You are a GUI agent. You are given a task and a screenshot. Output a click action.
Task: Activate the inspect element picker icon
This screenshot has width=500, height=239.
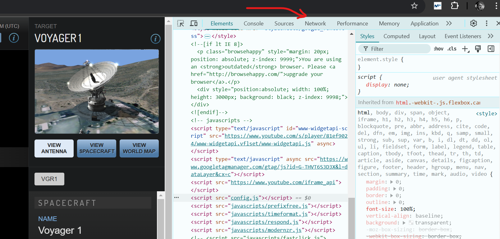181,24
